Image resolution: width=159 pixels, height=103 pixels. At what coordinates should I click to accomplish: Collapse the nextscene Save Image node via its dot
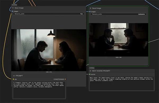[x=91, y=8]
